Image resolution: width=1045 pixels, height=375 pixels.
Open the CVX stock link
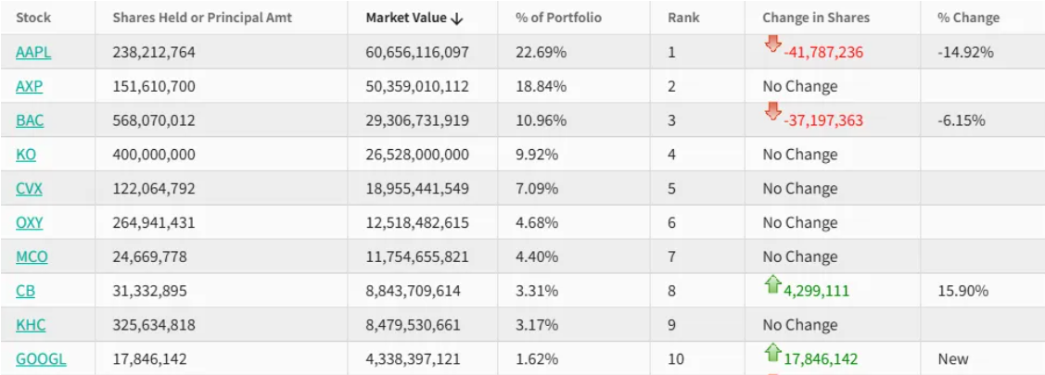tap(29, 189)
